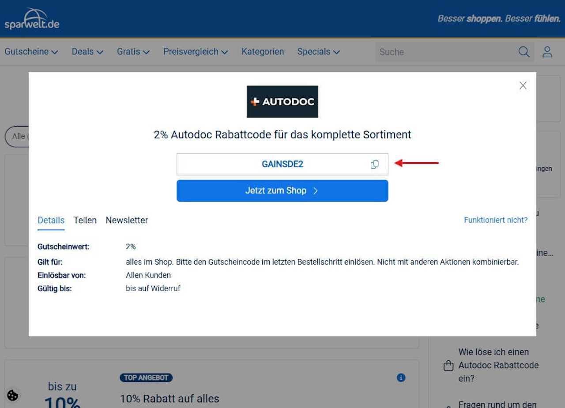The width and height of the screenshot is (565, 408).
Task: Click the info icon on the 10% offer
Action: (x=401, y=378)
